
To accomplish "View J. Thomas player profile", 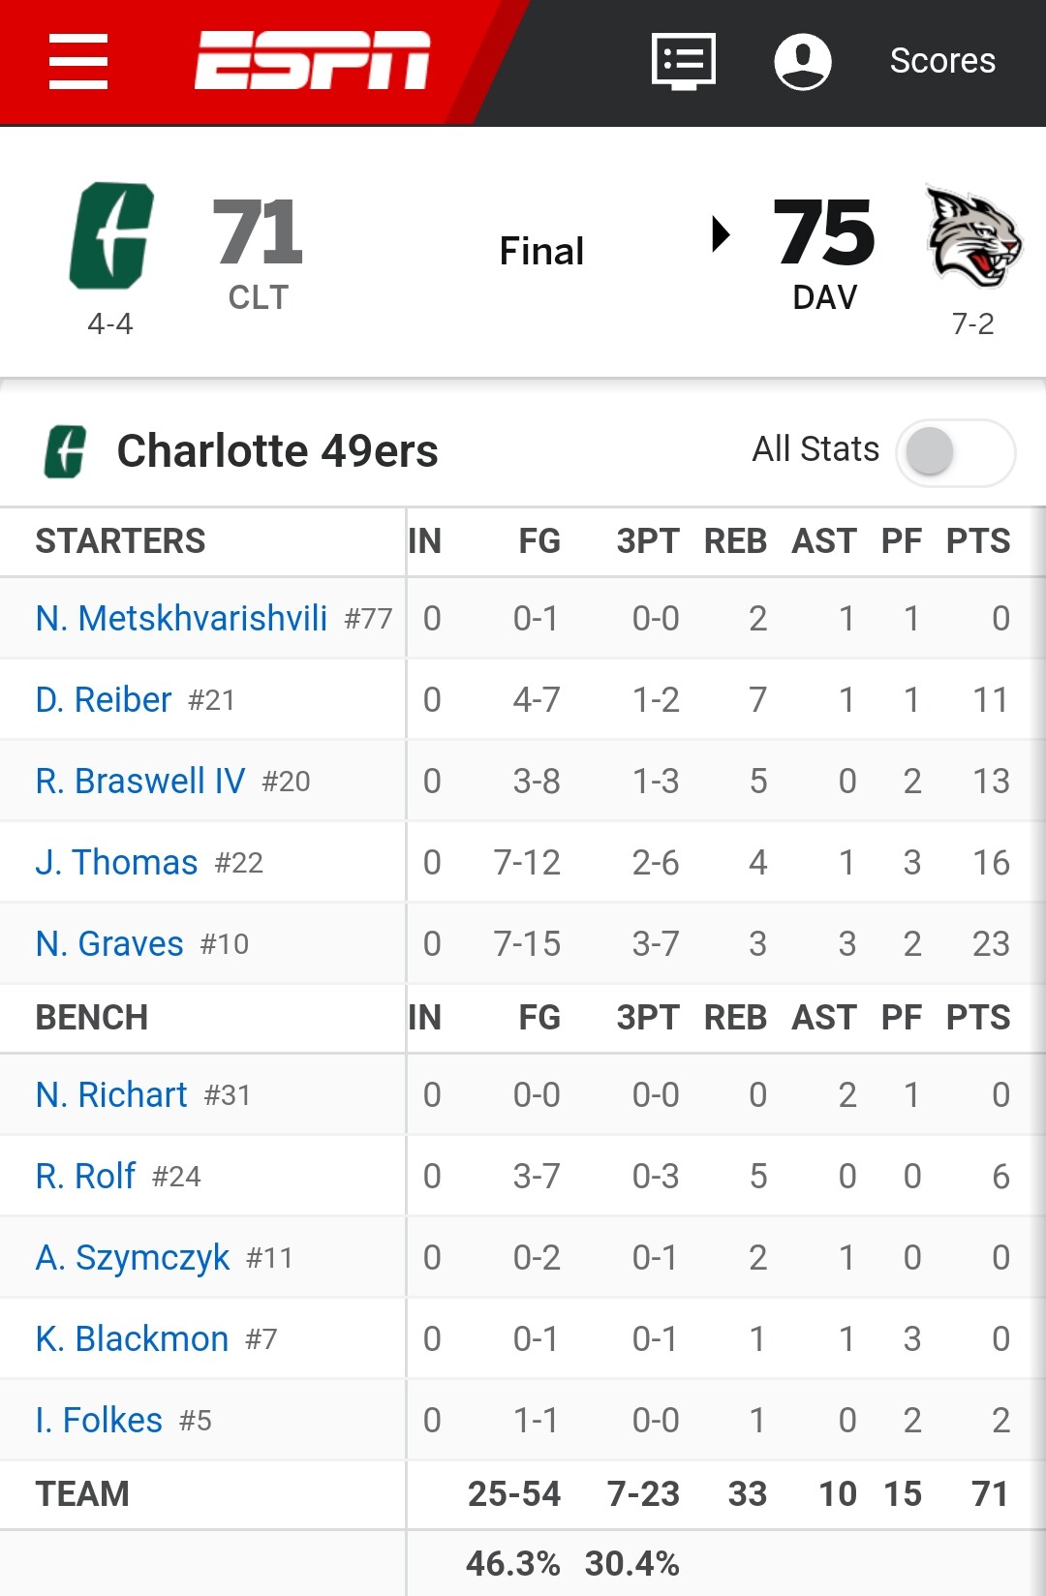I will click(116, 862).
